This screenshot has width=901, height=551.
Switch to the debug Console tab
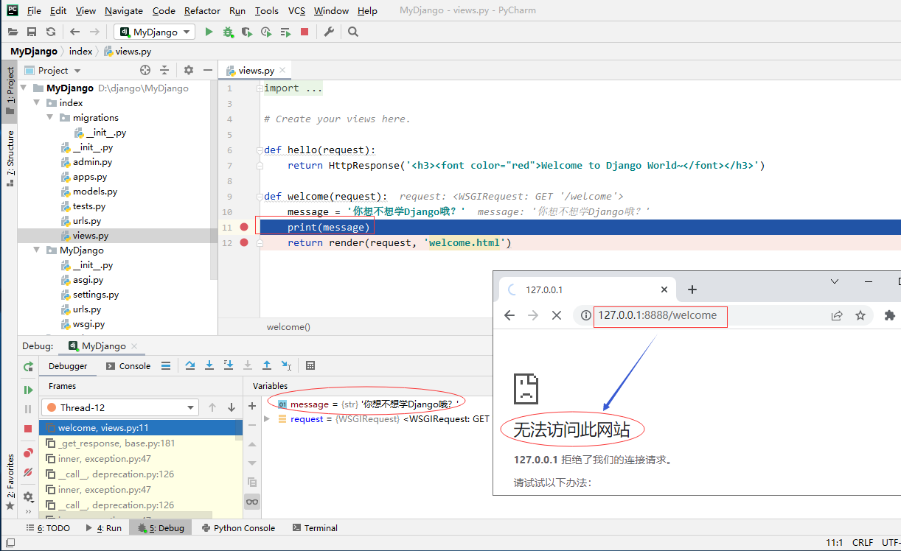point(128,366)
